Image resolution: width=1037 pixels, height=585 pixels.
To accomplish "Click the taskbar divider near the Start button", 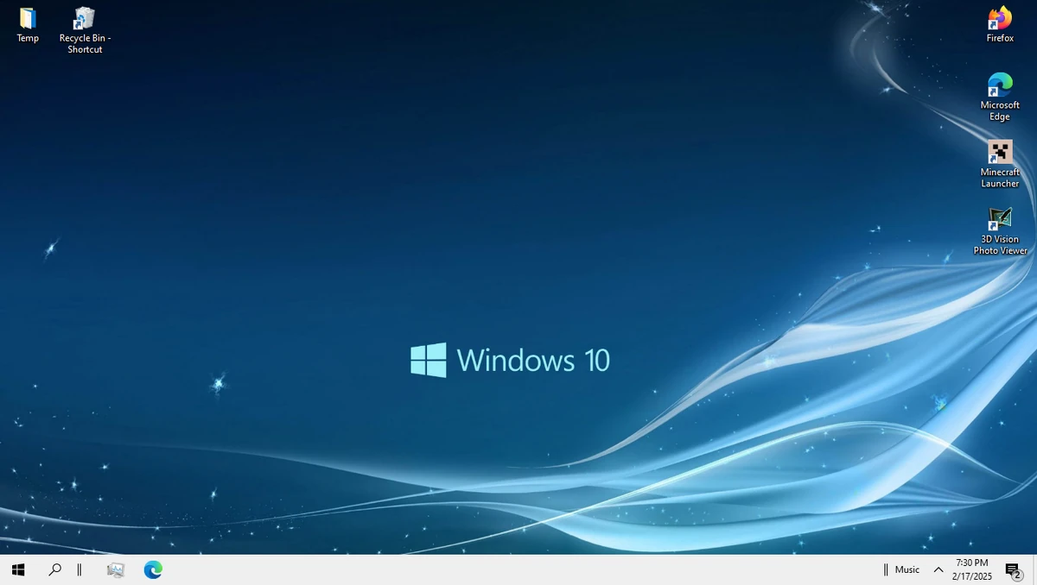I will [79, 569].
